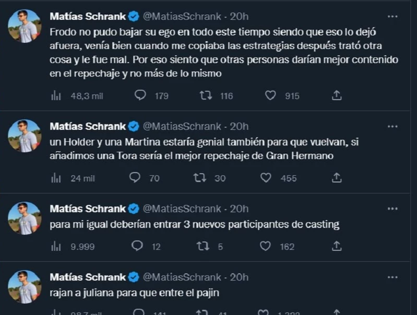Open more options on Holder and Martina tweet
This screenshot has width=417, height=315.
click(x=394, y=126)
